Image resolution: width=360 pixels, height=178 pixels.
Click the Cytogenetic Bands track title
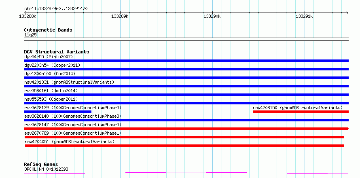click(48, 30)
